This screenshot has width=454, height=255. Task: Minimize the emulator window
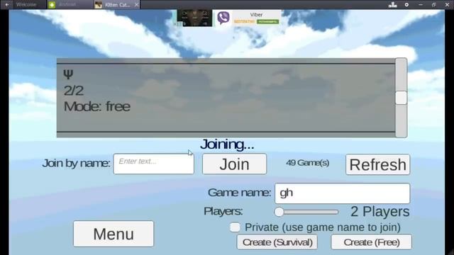pos(421,5)
